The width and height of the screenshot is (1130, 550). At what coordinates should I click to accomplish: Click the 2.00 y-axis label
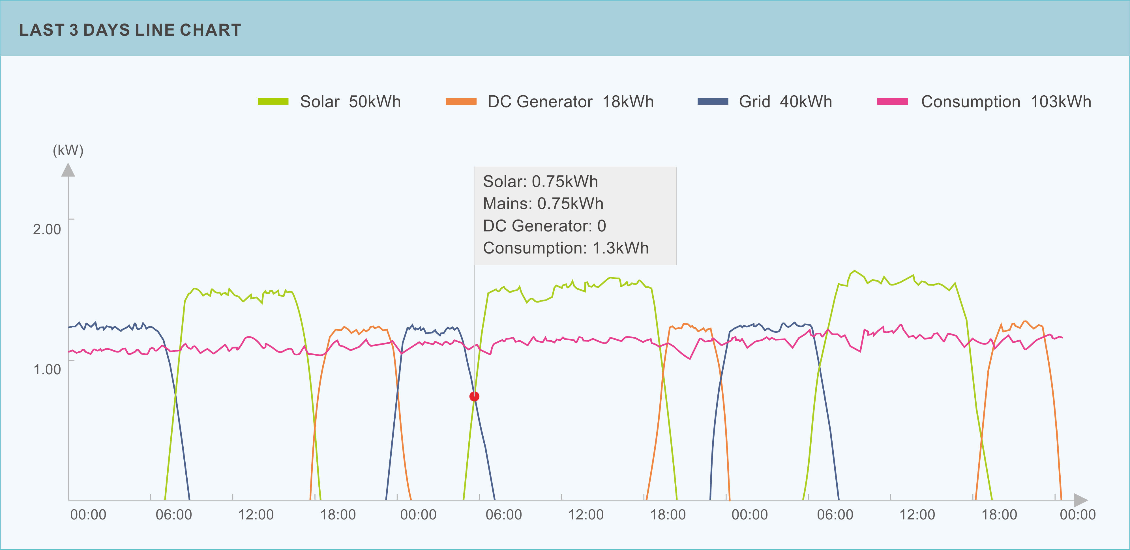click(47, 229)
